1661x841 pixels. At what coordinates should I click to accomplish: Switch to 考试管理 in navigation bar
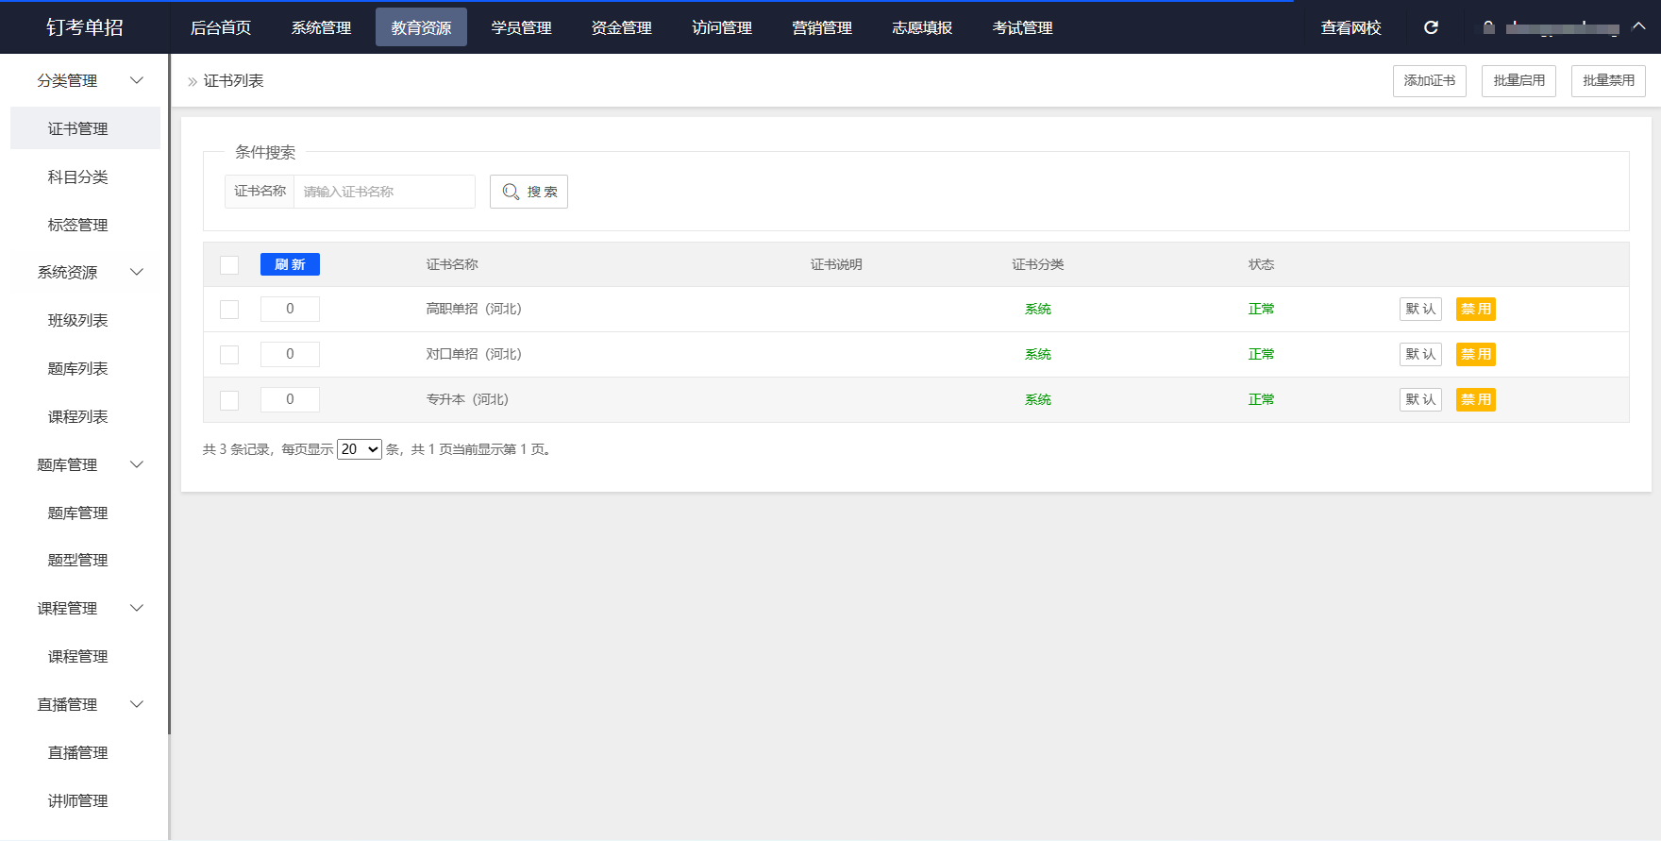click(x=1022, y=27)
